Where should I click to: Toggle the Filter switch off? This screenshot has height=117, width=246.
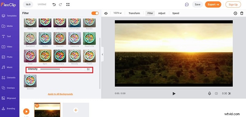coord(95,13)
